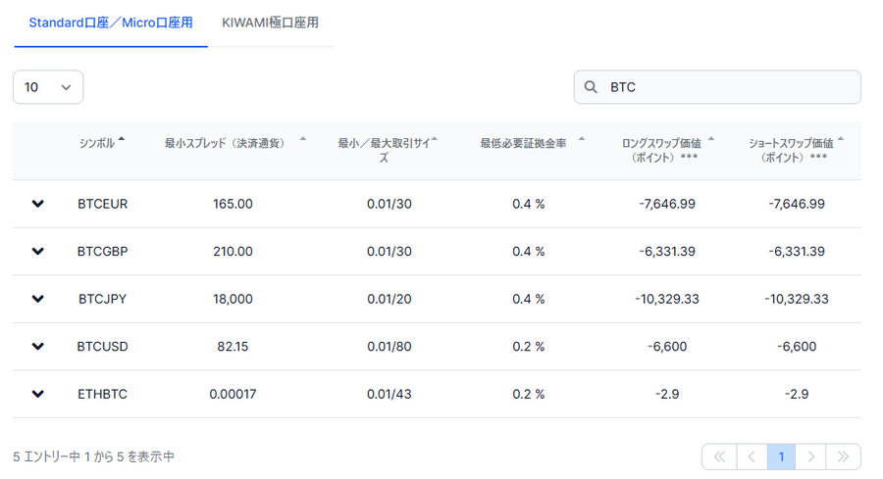Click BTCJPY long swap -10,329.33
Image resolution: width=883 pixels, height=479 pixels.
coord(667,299)
